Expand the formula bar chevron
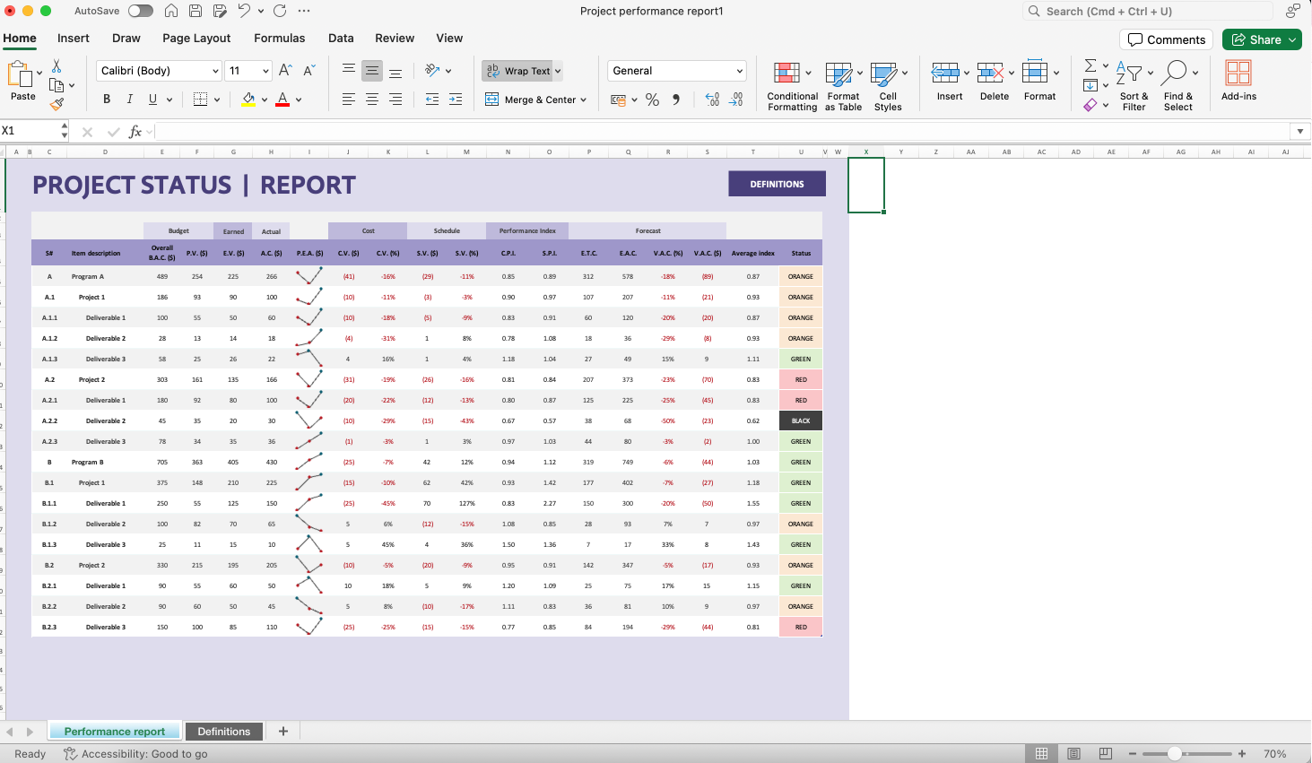The image size is (1312, 763). click(1300, 132)
